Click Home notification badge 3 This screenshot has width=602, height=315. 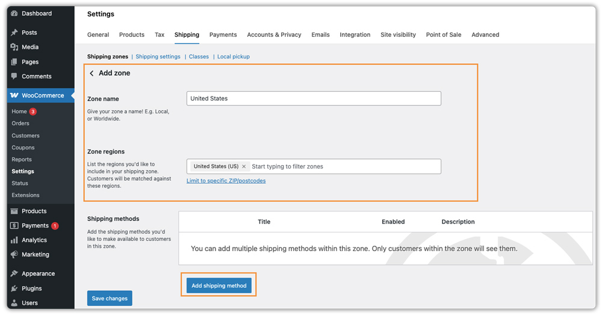33,111
